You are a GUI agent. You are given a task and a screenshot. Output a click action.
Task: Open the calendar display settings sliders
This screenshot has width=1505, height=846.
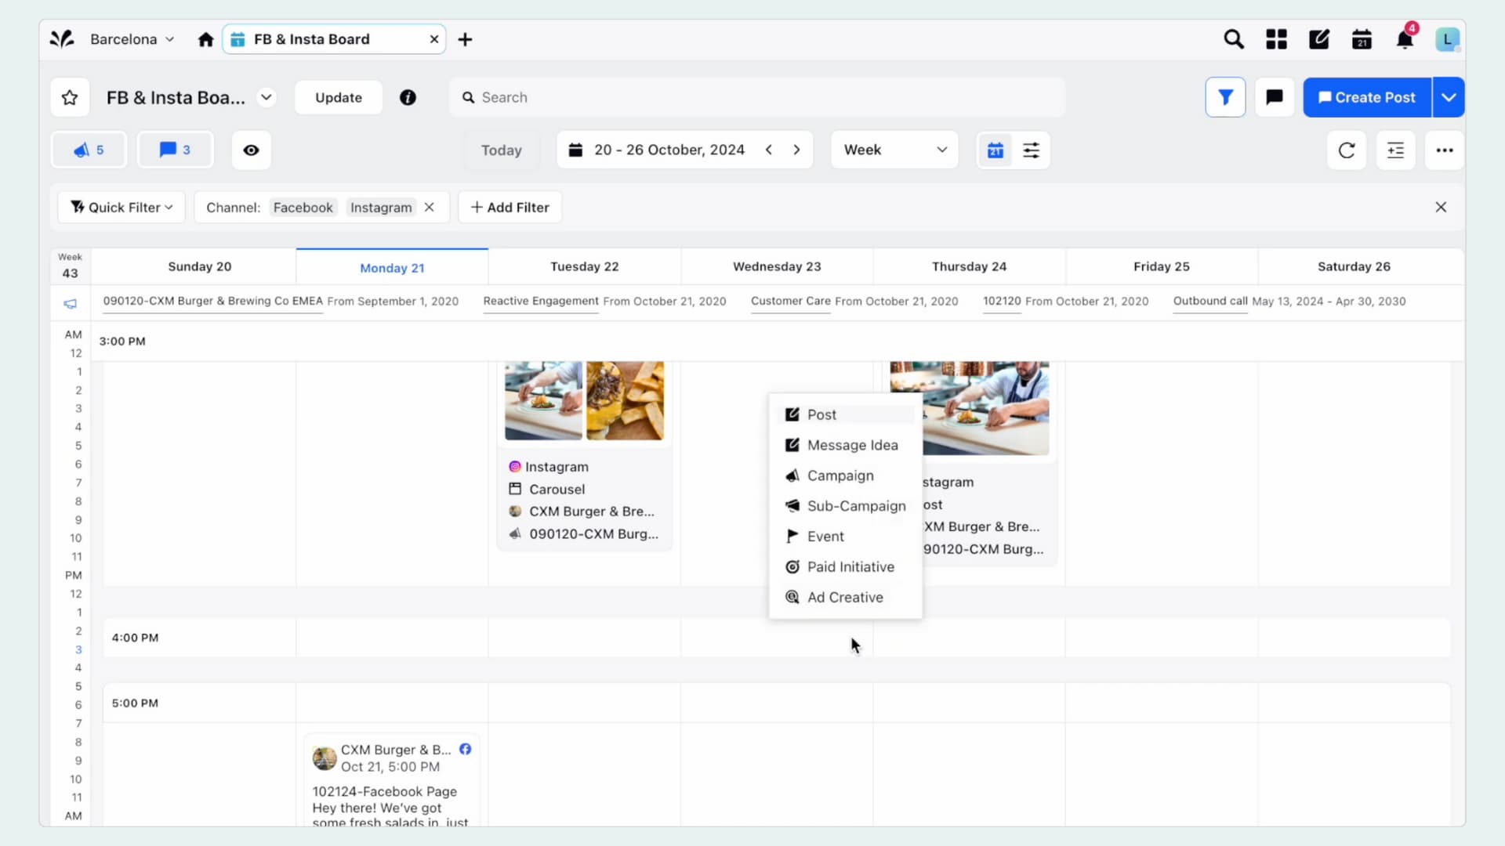pos(1032,150)
